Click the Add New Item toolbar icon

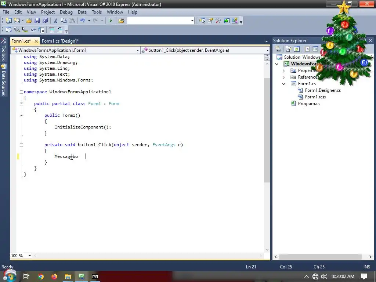coord(17,21)
